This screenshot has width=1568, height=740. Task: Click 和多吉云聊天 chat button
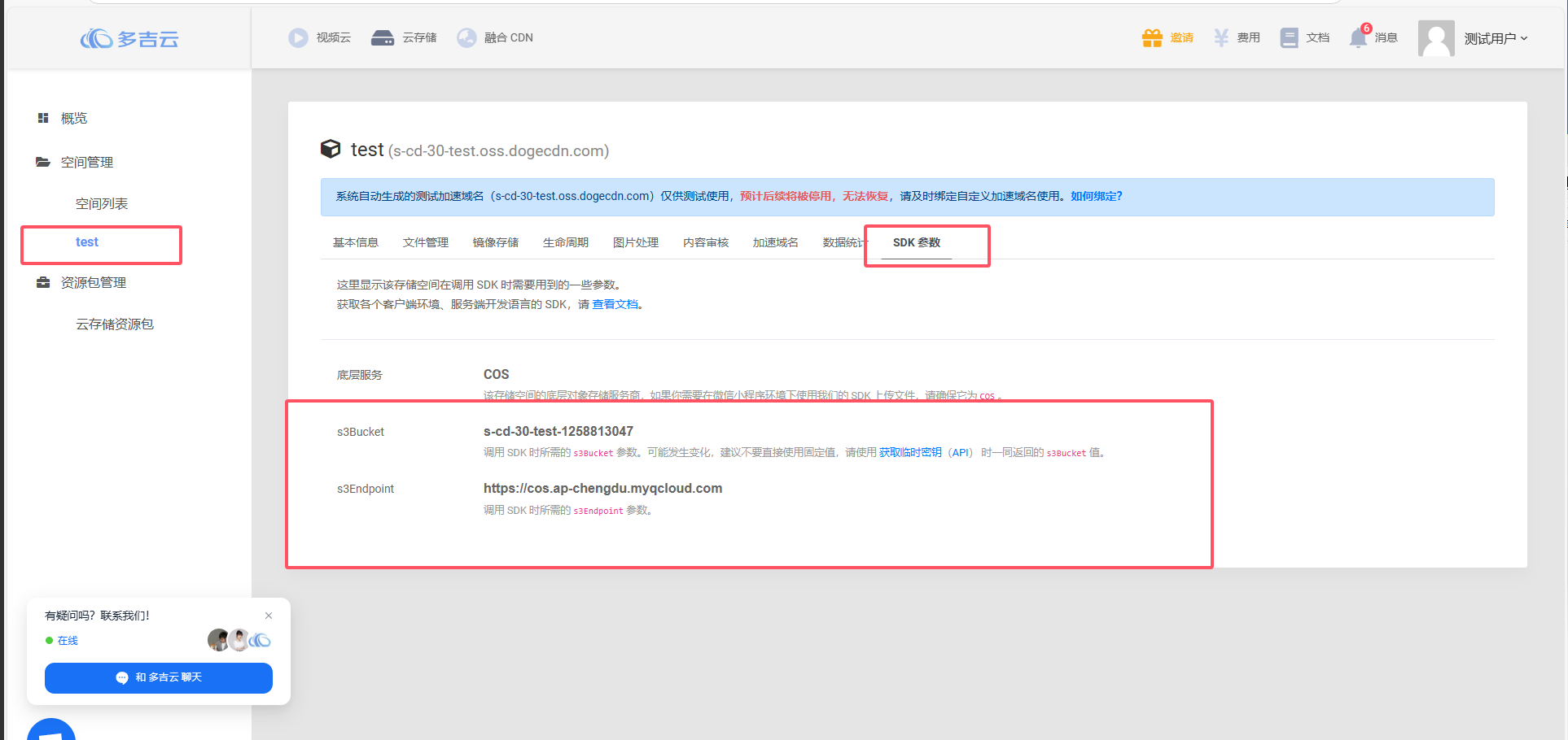159,677
